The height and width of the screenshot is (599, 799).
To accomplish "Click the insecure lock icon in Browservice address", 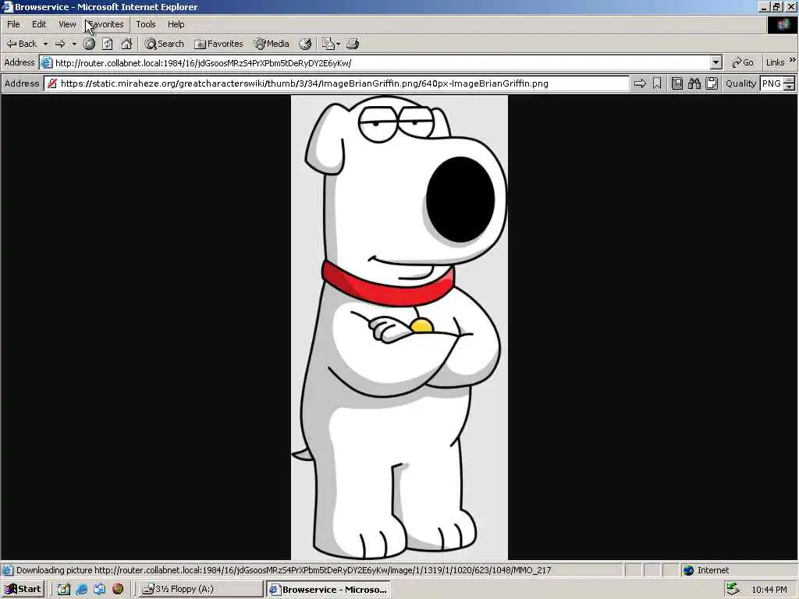I will point(52,83).
